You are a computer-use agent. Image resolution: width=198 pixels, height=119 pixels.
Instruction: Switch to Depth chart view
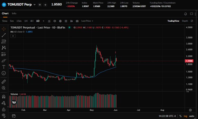(185, 21)
